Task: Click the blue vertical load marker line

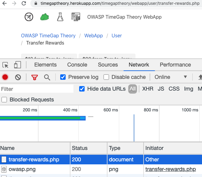Action: click(134, 128)
